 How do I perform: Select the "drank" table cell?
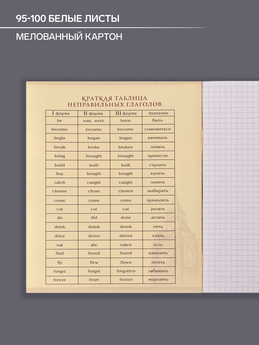pyautogui.click(x=94, y=227)
